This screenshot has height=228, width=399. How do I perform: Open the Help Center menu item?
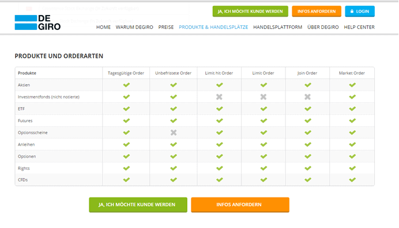point(359,27)
